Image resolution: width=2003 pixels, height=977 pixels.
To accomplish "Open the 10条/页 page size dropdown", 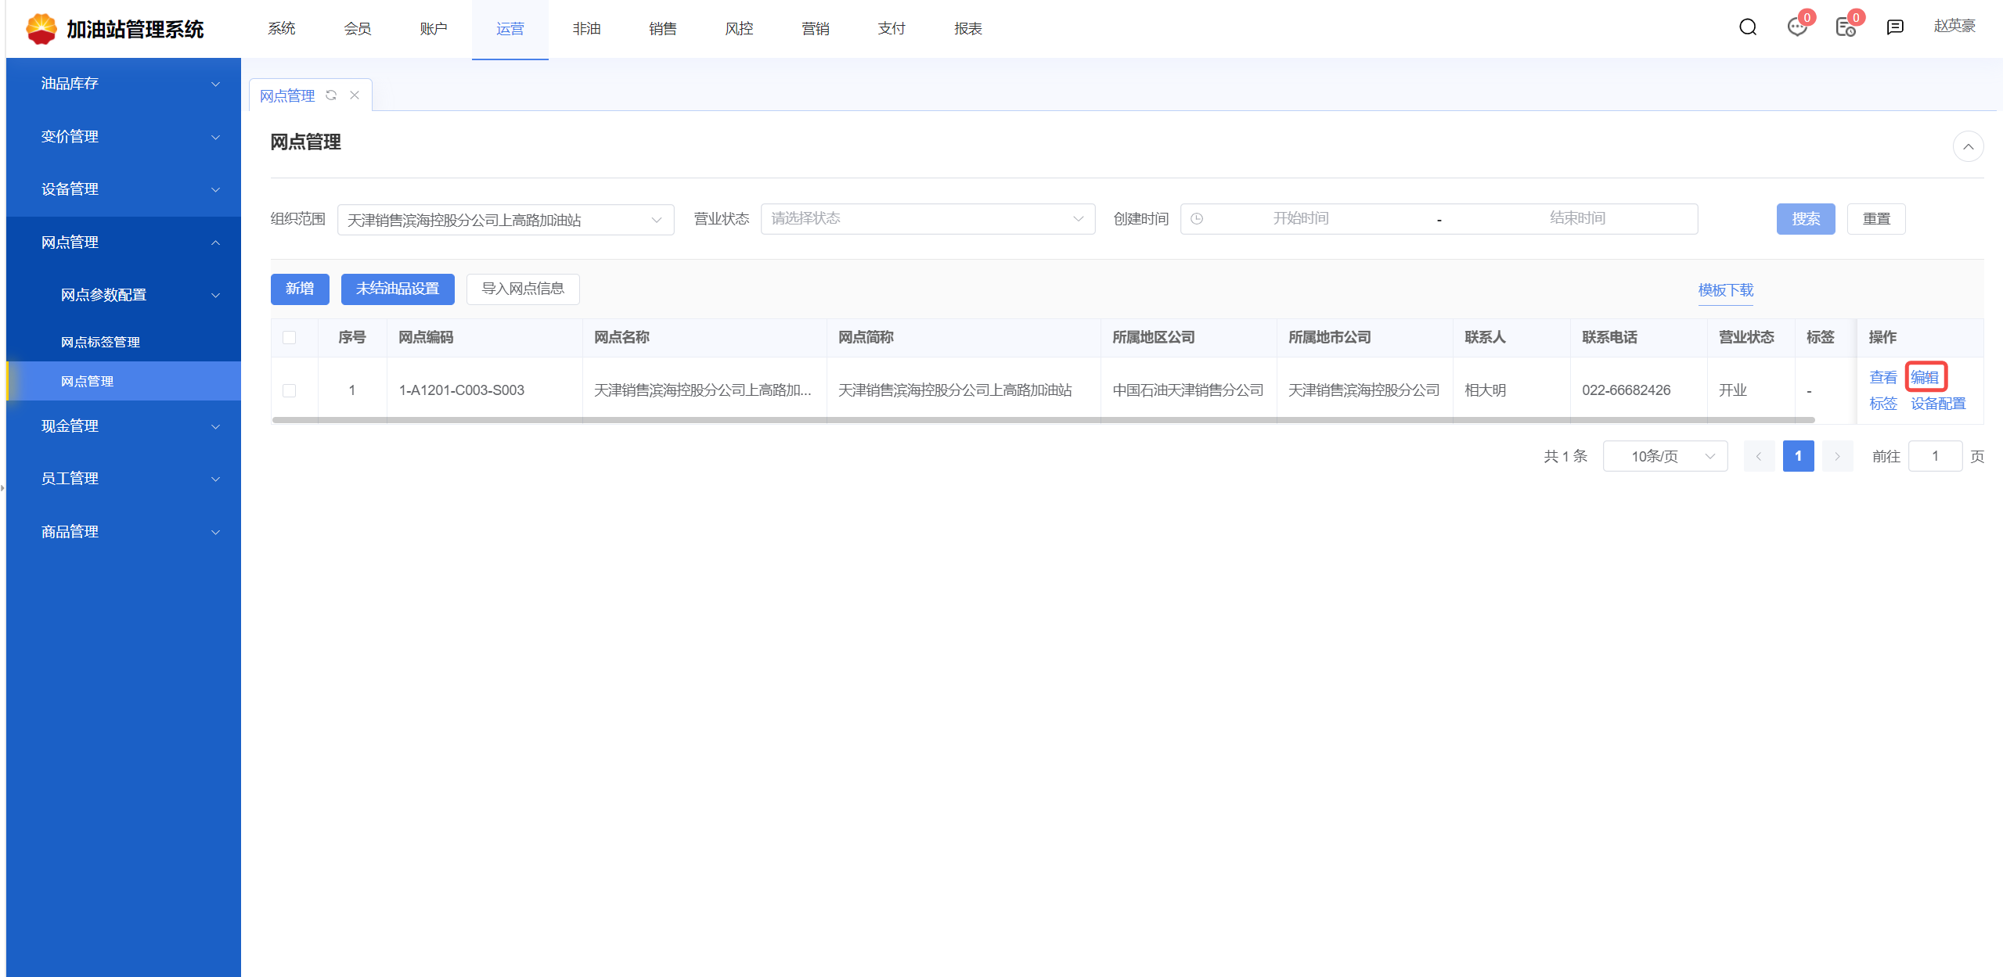I will [x=1664, y=456].
